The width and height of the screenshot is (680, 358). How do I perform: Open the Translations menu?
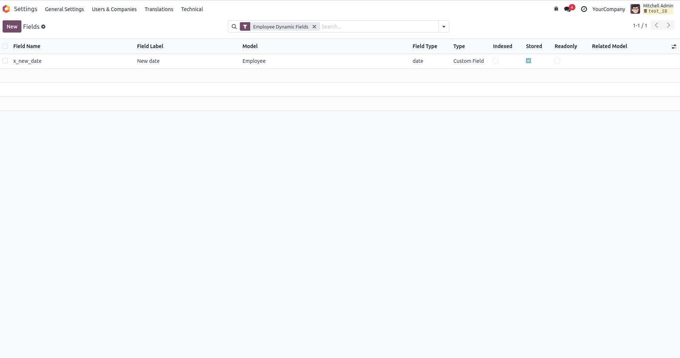(159, 9)
